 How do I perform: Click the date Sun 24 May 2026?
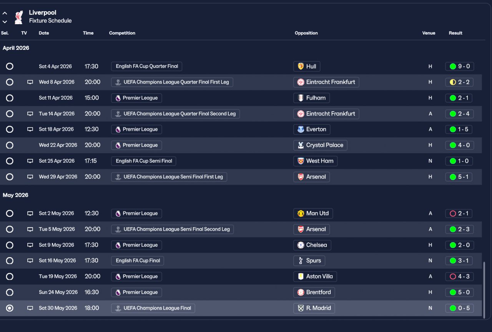click(58, 292)
